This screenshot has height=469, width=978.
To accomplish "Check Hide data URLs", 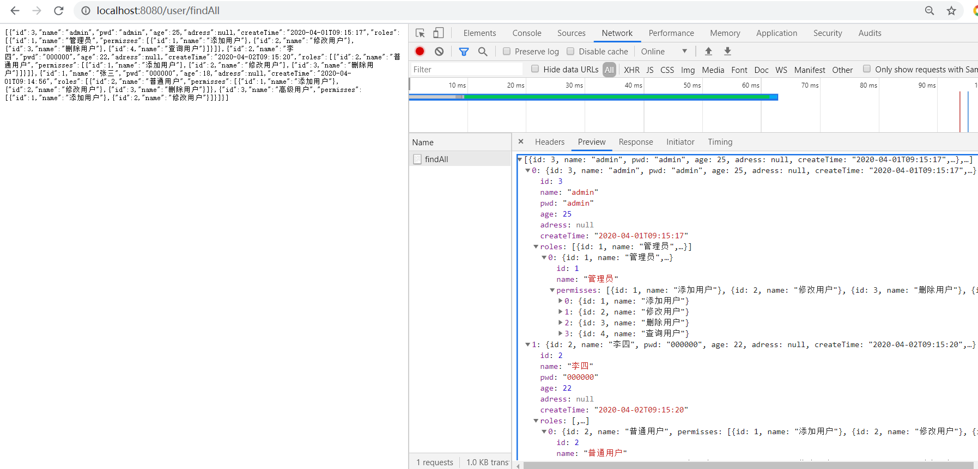I will pos(535,69).
